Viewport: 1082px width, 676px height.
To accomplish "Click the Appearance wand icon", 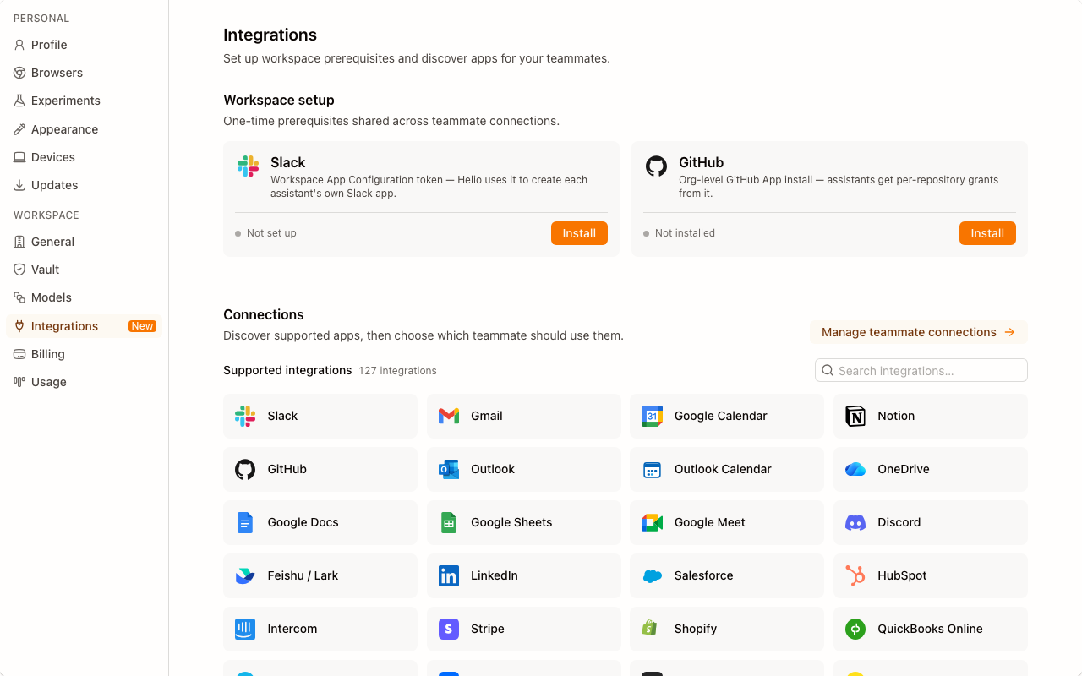I will coord(19,129).
